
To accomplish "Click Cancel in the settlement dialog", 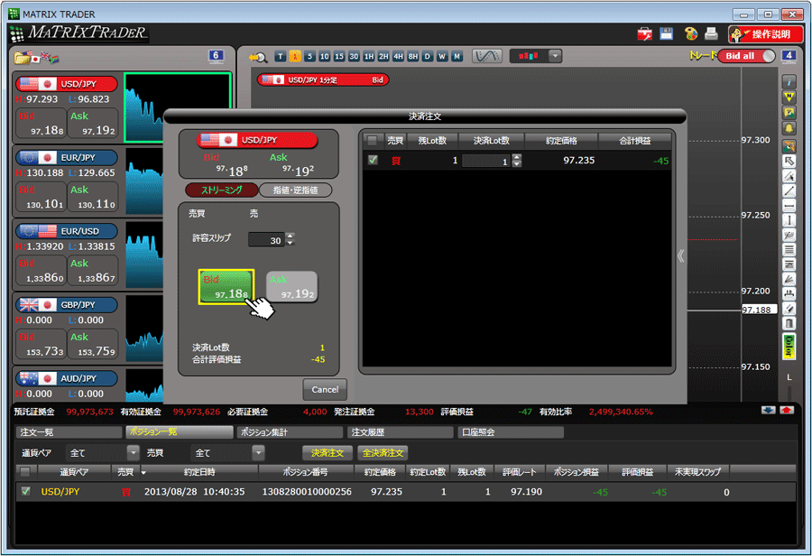I will (325, 390).
